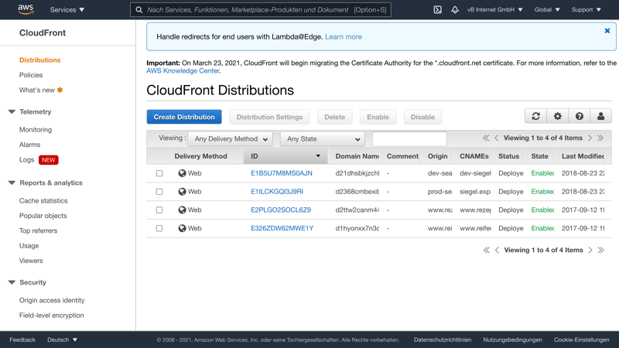Click the distributions filter text field
Screen dimensions: 619x348
[x=409, y=139]
